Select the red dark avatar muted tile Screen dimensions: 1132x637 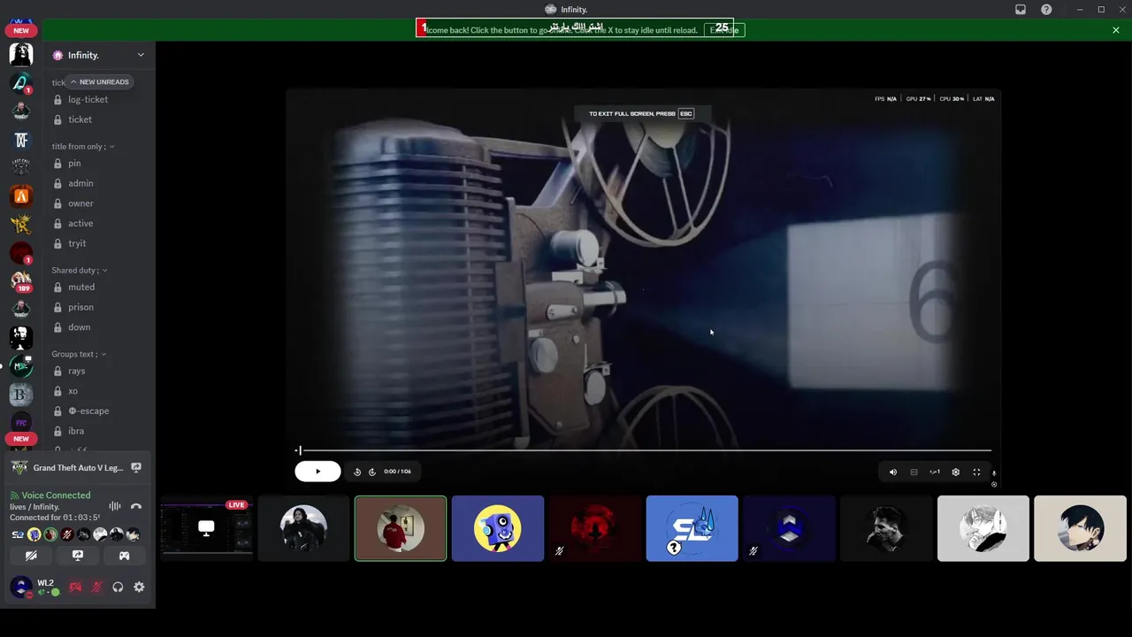[x=595, y=528]
